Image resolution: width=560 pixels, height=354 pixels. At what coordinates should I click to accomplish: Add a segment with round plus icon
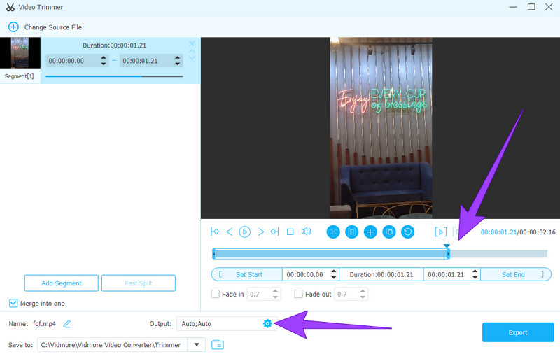point(370,232)
